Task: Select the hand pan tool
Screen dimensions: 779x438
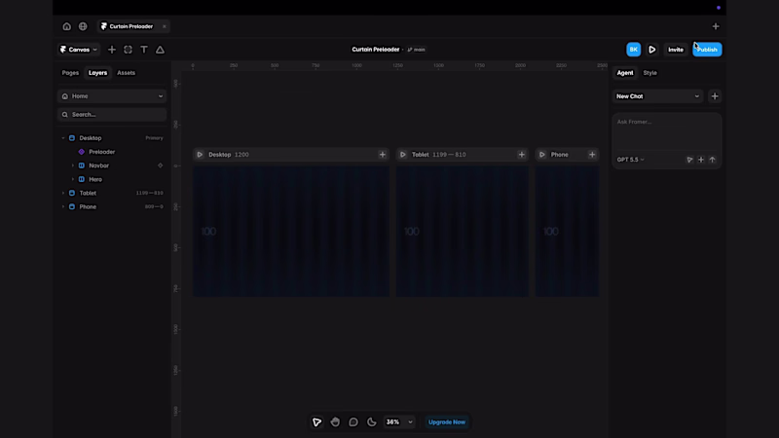Action: click(x=335, y=422)
